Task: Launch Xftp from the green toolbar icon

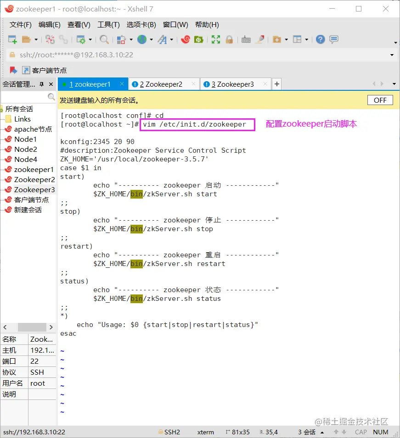Action: [198, 39]
